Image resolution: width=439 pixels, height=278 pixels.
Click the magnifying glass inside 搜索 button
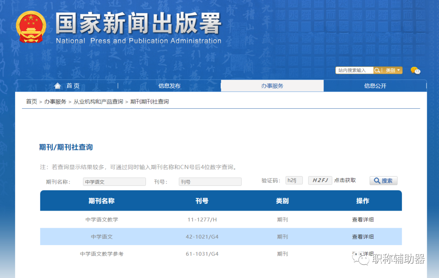pyautogui.click(x=377, y=181)
